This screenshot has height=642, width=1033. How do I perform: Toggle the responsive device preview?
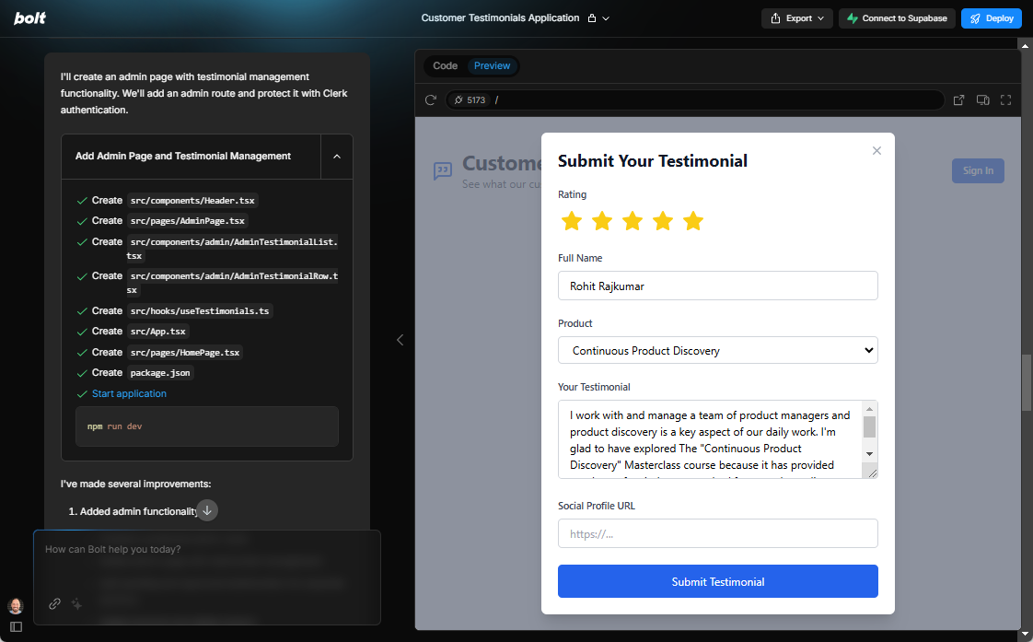[x=982, y=99]
